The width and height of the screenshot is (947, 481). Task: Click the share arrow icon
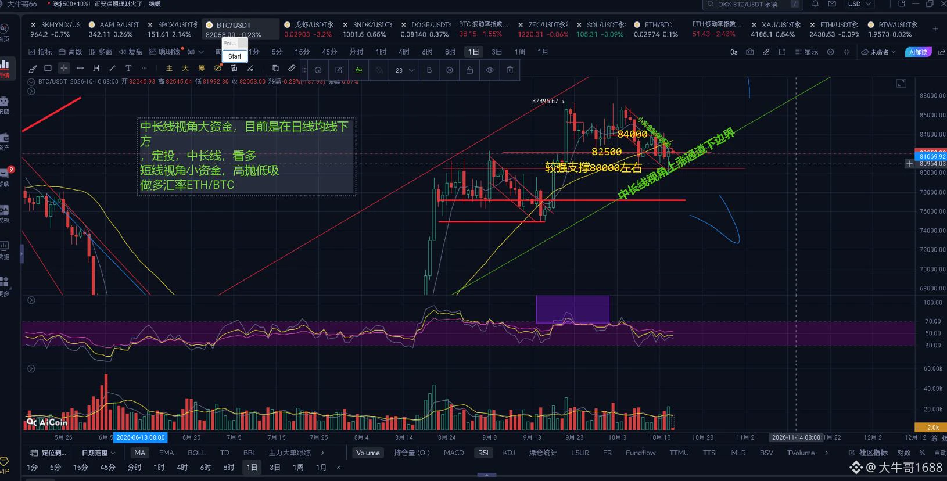pyautogui.click(x=941, y=52)
